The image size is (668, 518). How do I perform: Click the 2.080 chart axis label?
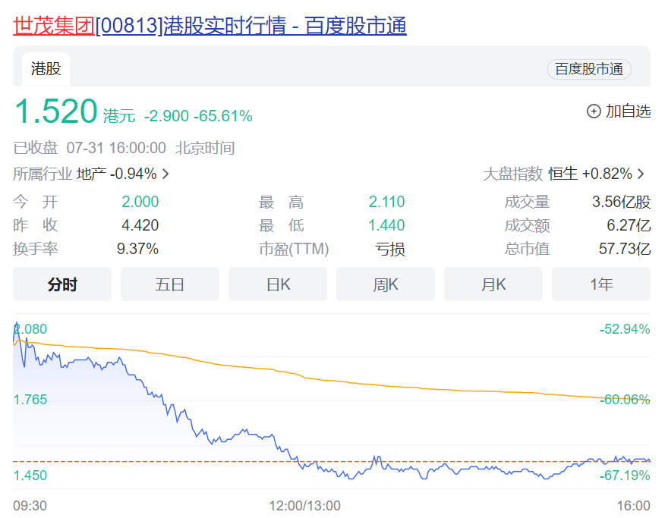pos(30,329)
